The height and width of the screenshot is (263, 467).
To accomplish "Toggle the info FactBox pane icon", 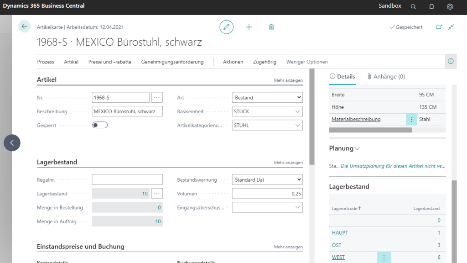I will tap(451, 61).
